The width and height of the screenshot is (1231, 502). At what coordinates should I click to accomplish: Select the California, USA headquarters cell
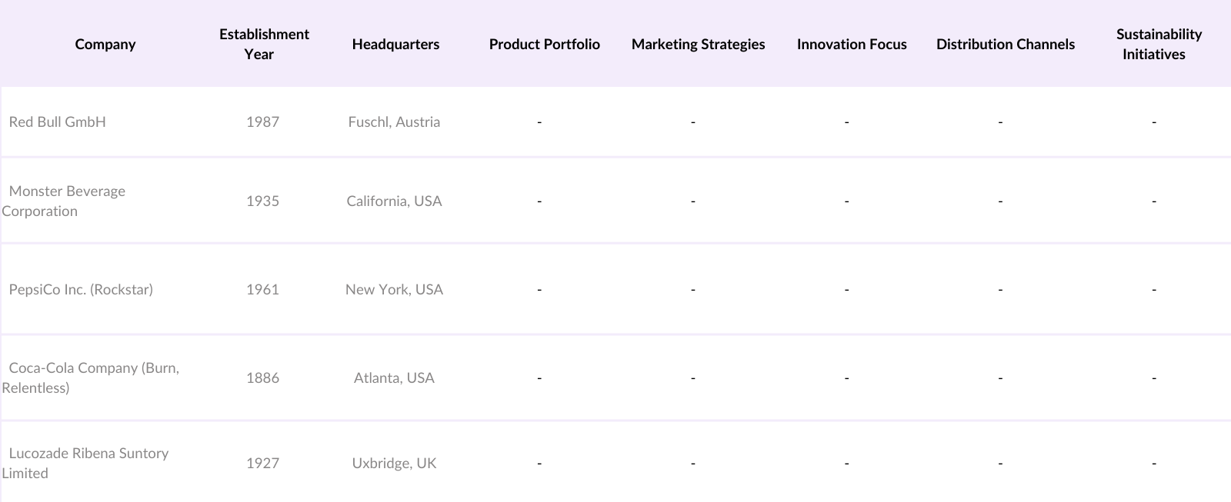pos(394,201)
